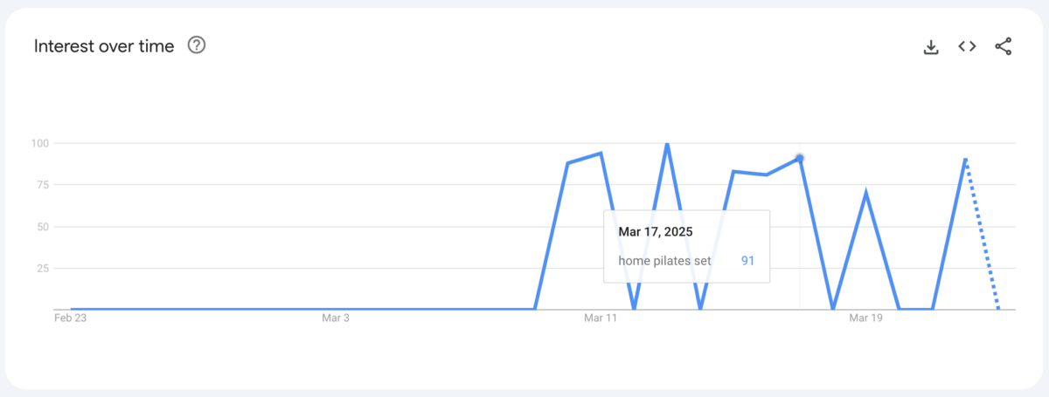Click the chart peak reaching 100
1049x397 pixels.
[667, 144]
